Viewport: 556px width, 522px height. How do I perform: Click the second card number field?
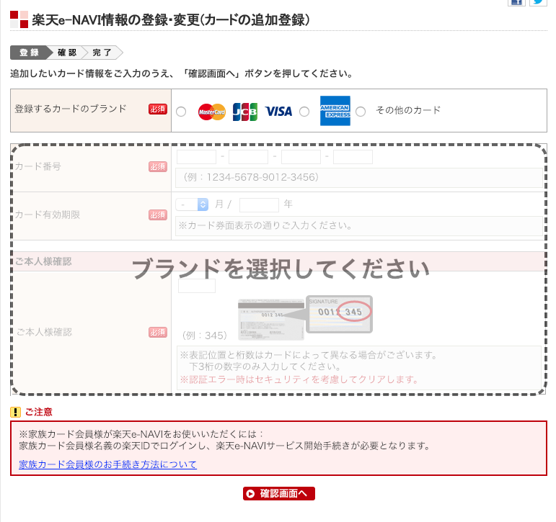click(x=248, y=157)
